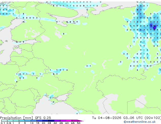Select the 2–5 mm legend color box

pyautogui.click(x=22, y=121)
